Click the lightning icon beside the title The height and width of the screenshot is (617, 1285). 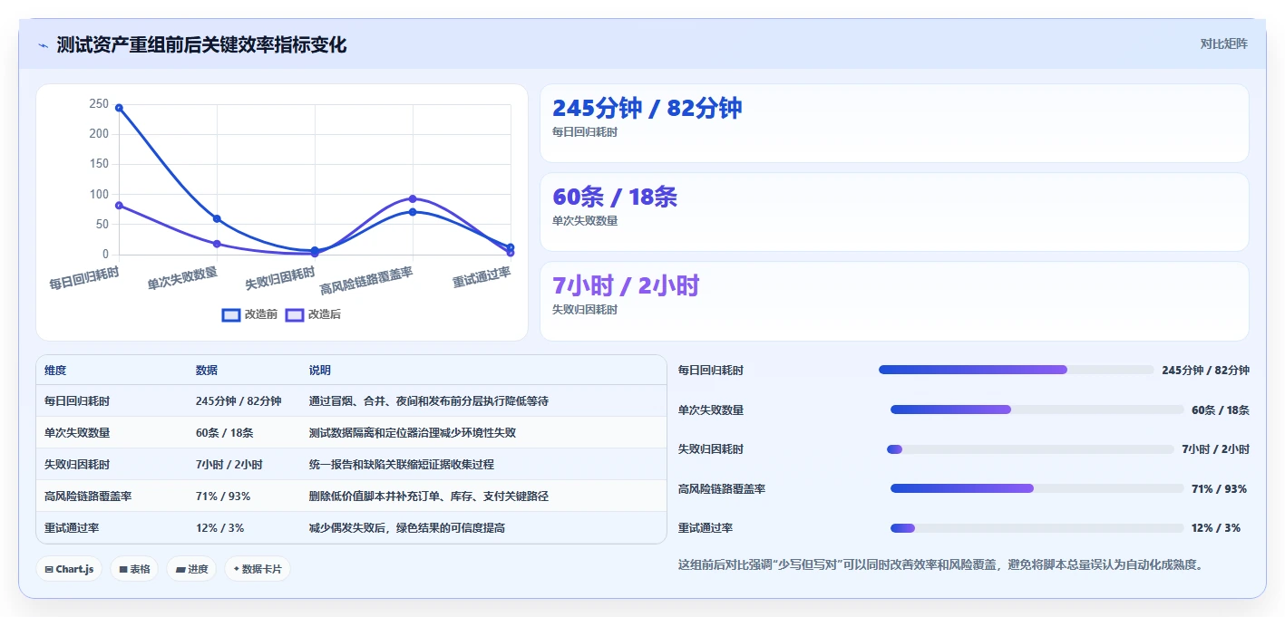(43, 45)
